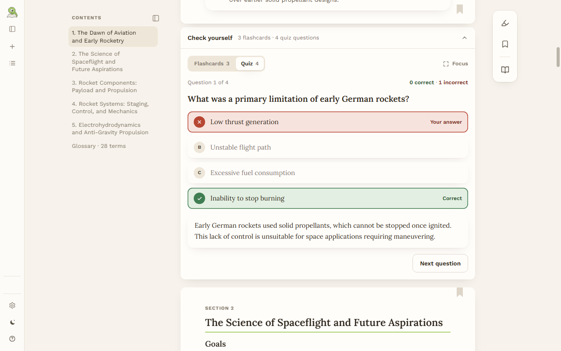Toggle the left sidebar panel icon
Viewport: 561px width, 351px height.
tap(12, 29)
